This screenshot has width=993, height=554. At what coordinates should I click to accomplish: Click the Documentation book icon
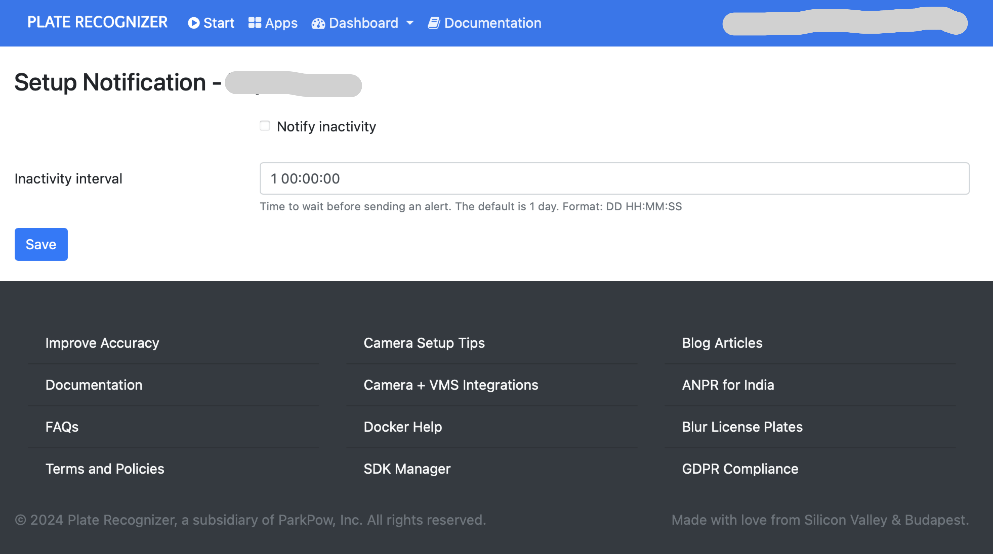click(434, 23)
